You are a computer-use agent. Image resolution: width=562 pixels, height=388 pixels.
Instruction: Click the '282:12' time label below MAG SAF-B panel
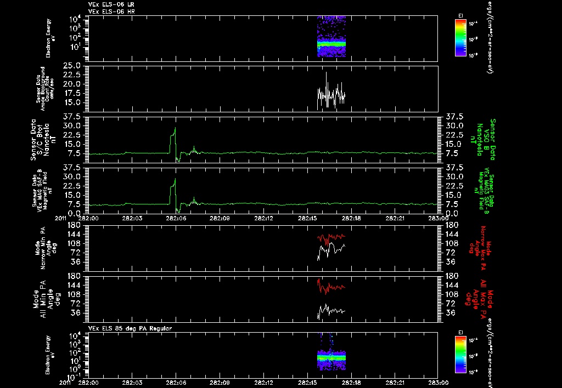(263, 218)
